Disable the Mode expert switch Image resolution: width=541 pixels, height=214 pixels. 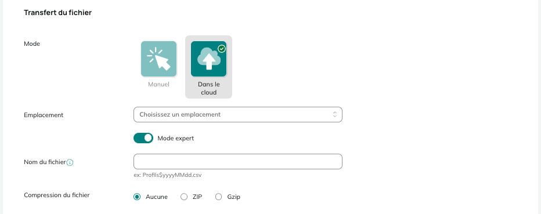[143, 138]
